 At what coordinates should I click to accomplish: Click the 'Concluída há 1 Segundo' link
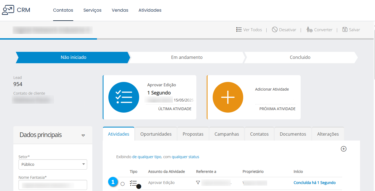(314, 183)
